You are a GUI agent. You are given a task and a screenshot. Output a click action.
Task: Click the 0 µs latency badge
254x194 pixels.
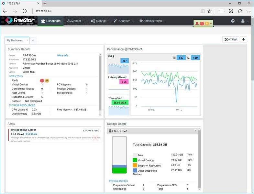[x=124, y=82]
